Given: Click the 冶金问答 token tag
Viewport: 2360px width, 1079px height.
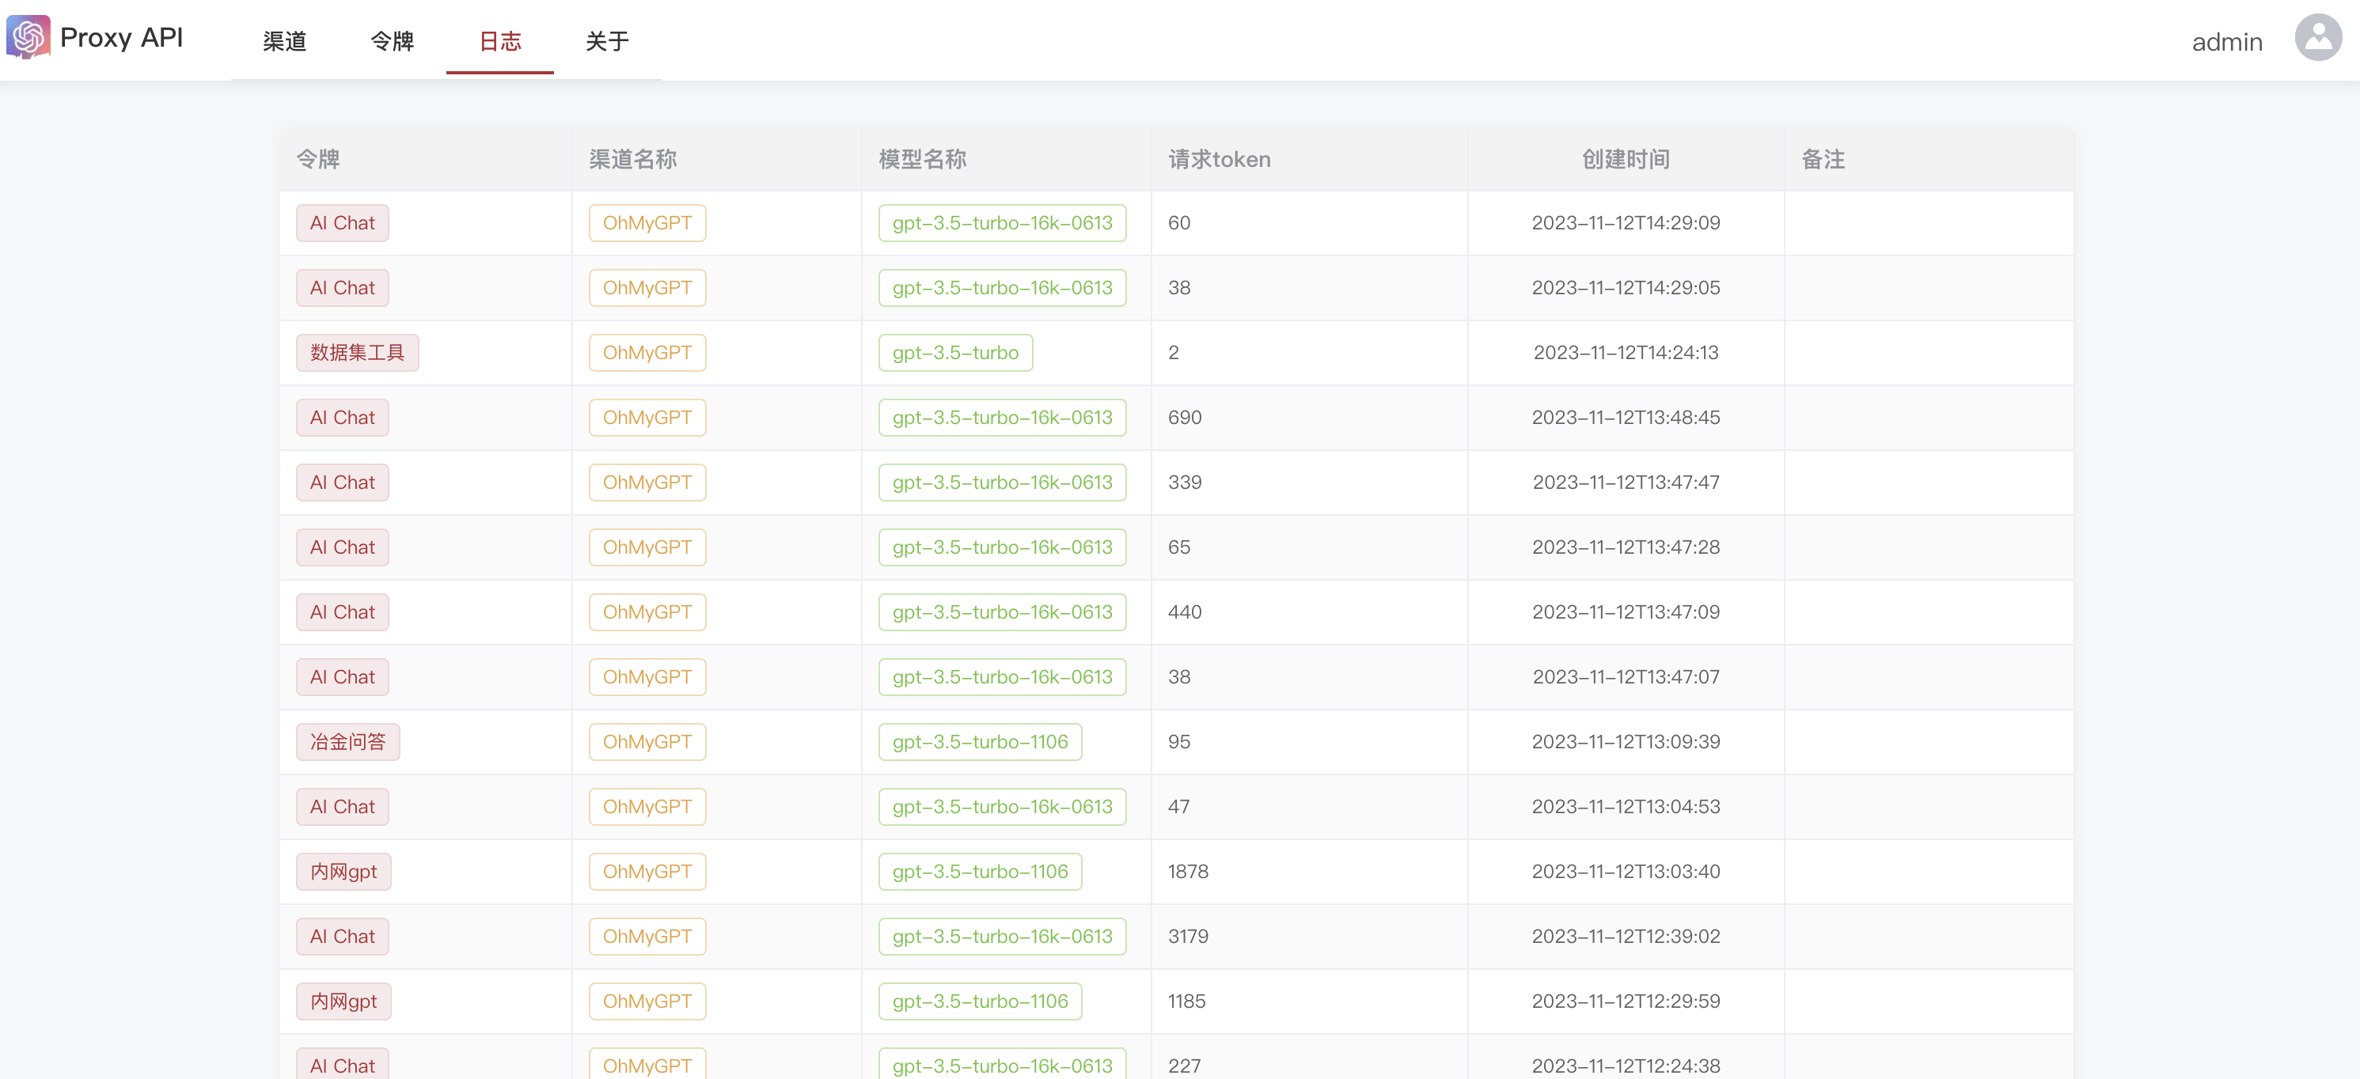Looking at the screenshot, I should click(347, 742).
